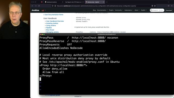Bookmark this page with the star icon
The image size is (174, 98).
click(x=155, y=6)
